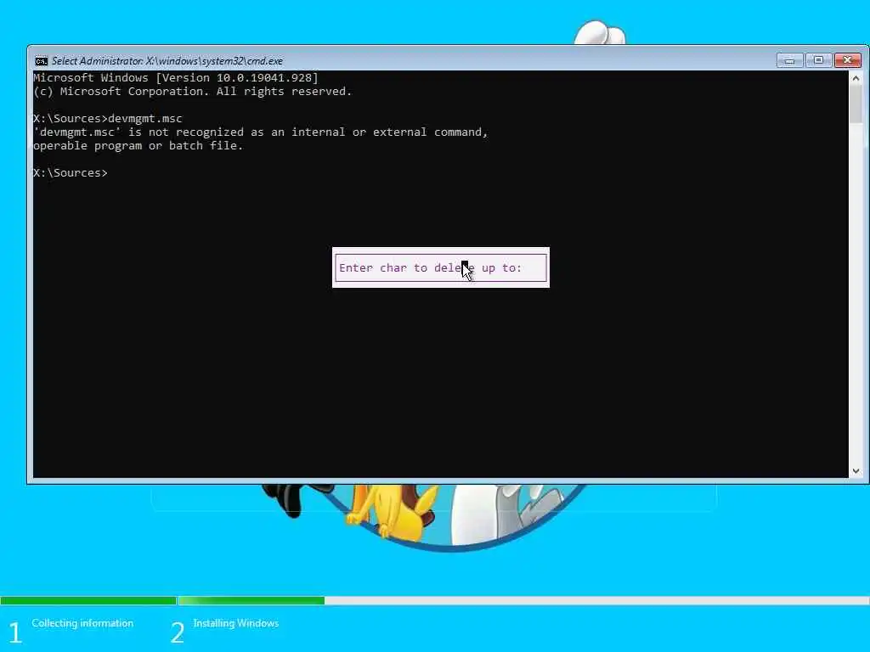Click the last empty 'X:\Sources>' prompt
Viewport: 870px width, 652px height.
(71, 173)
